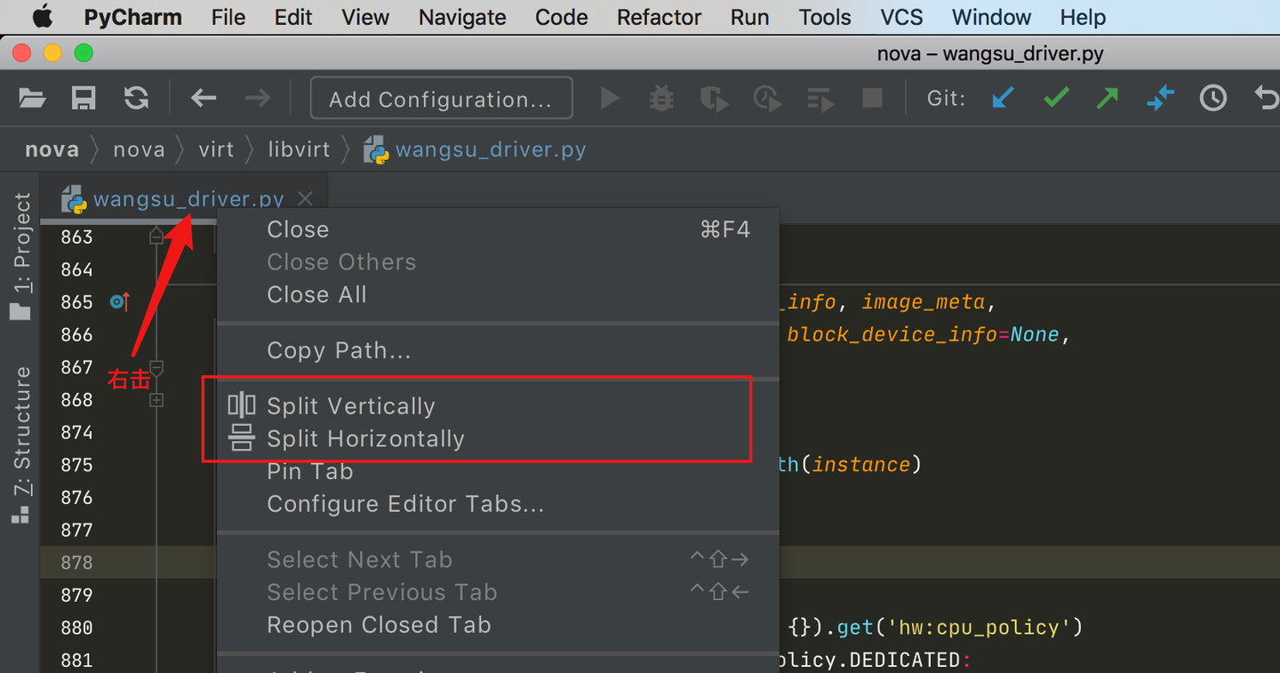Click the libvirt breadcrumb link
Image resolution: width=1280 pixels, height=673 pixels.
point(299,149)
